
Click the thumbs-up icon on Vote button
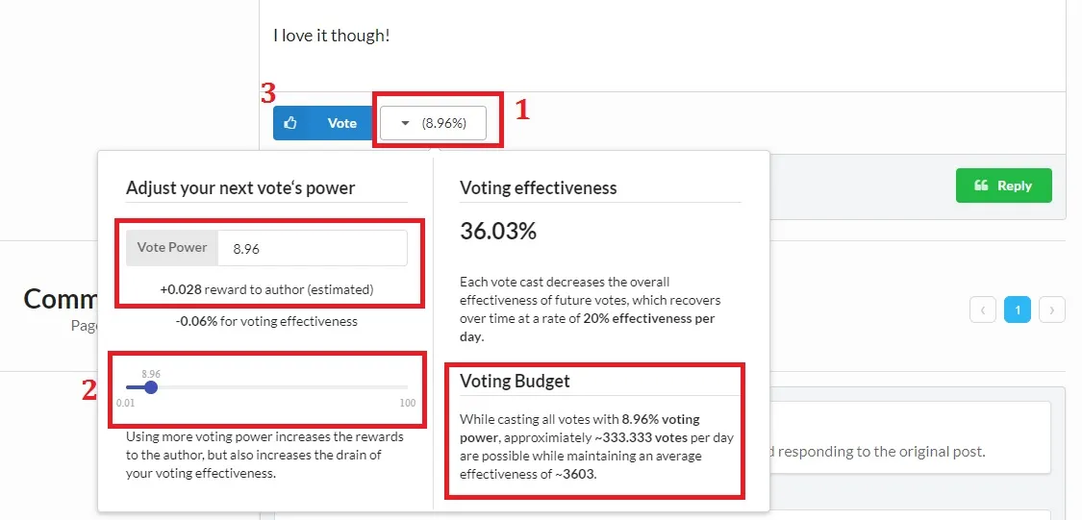click(290, 123)
